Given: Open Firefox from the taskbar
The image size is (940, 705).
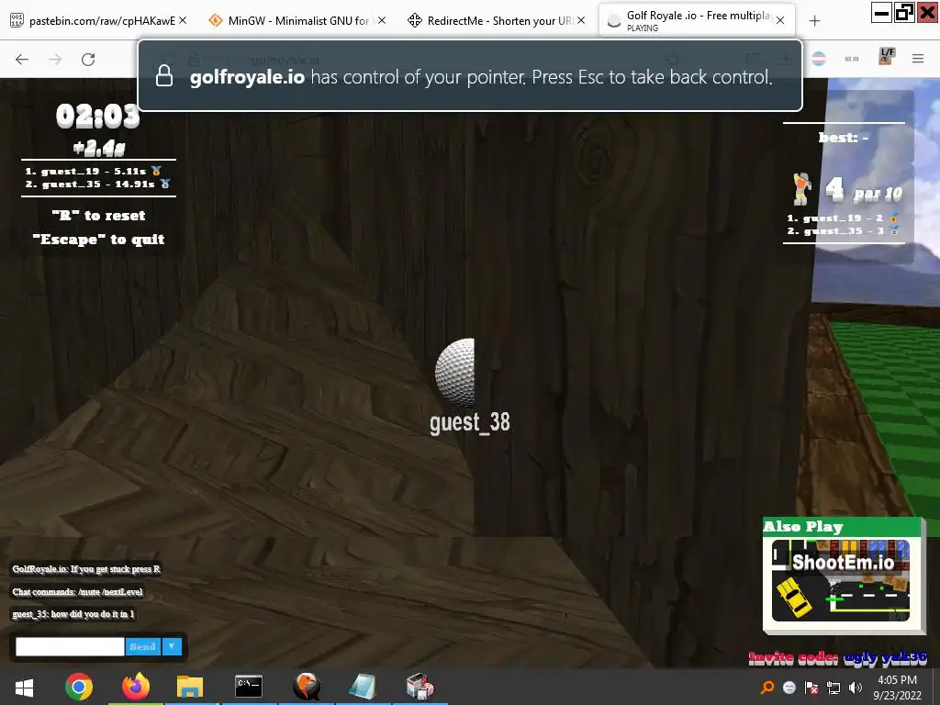Looking at the screenshot, I should 136,687.
